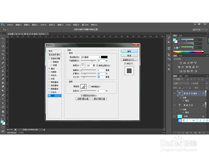The image size is (209, 157).
Task: Switch to 色板 Swatches tab
Action: click(181, 36)
